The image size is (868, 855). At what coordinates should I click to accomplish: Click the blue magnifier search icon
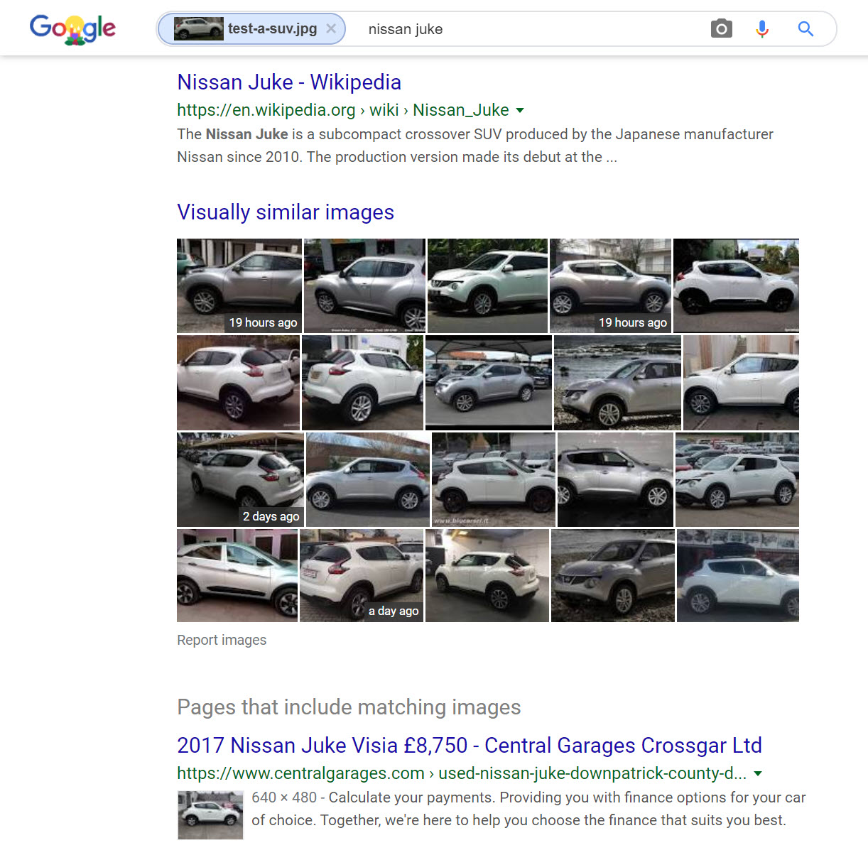pos(805,29)
